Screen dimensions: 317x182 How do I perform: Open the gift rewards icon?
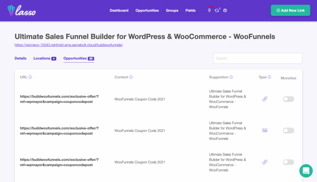point(225,10)
